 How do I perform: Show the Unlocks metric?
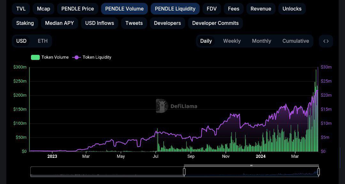[292, 9]
